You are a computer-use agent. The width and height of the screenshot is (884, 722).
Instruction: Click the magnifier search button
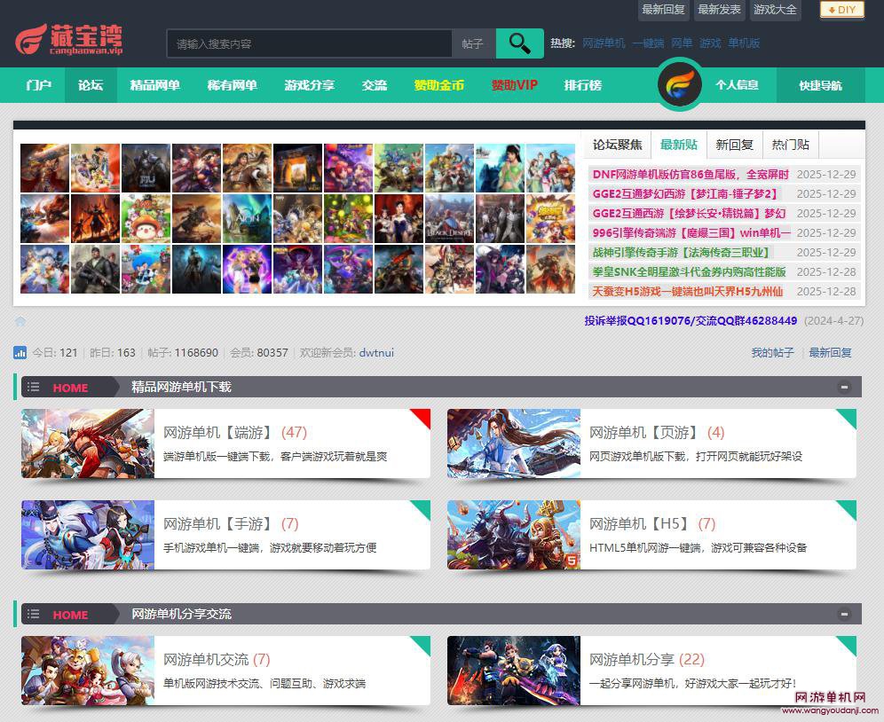pos(519,43)
